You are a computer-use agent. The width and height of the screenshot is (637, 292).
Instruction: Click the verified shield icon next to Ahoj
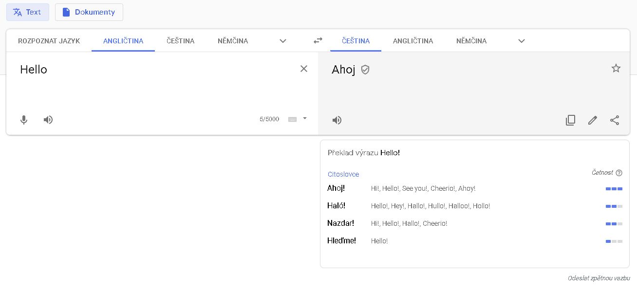(365, 70)
